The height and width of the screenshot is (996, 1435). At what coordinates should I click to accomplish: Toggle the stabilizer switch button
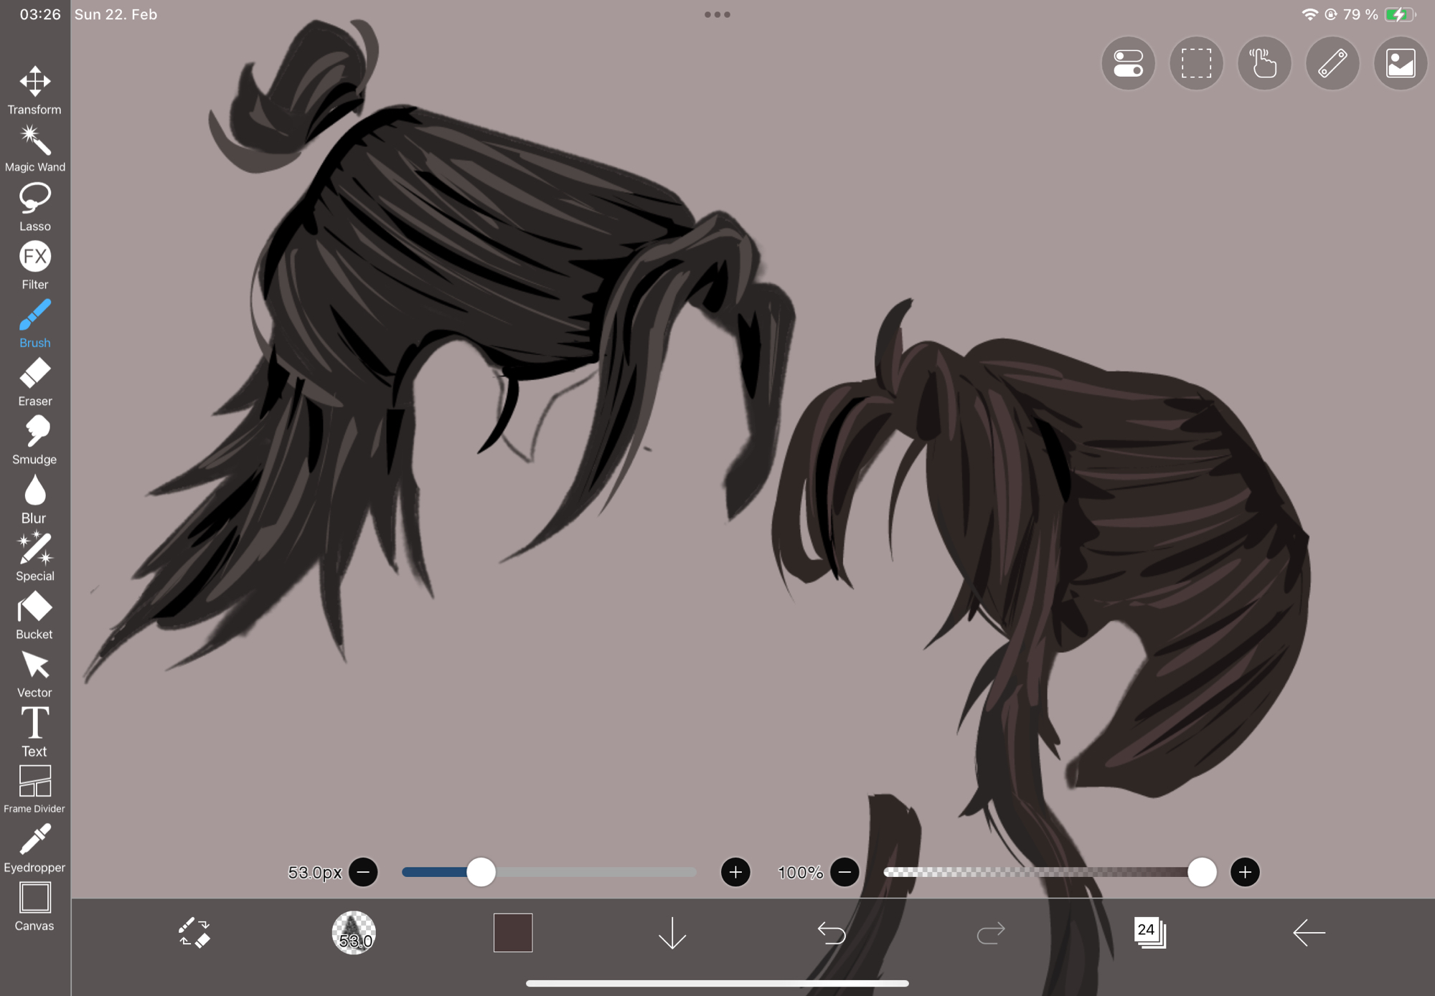pyautogui.click(x=1128, y=63)
